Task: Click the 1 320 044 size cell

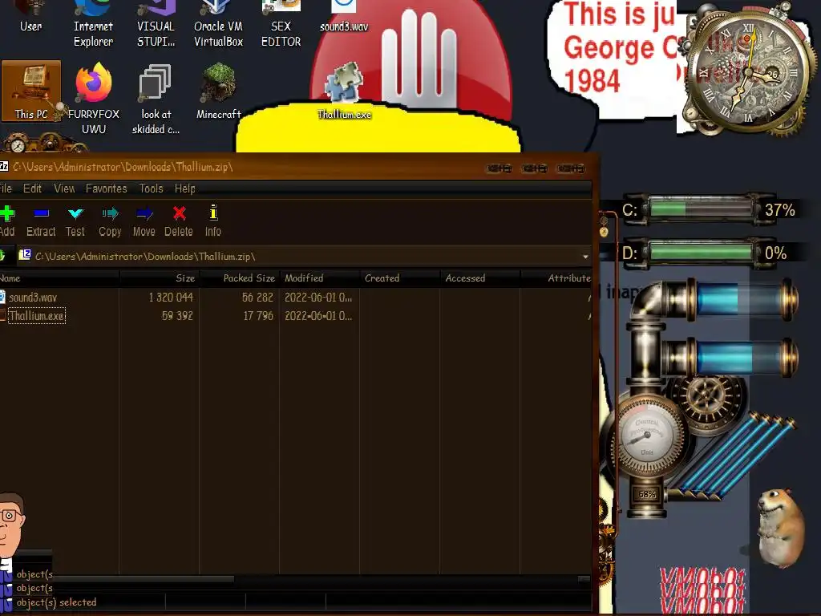Action: [x=171, y=298]
